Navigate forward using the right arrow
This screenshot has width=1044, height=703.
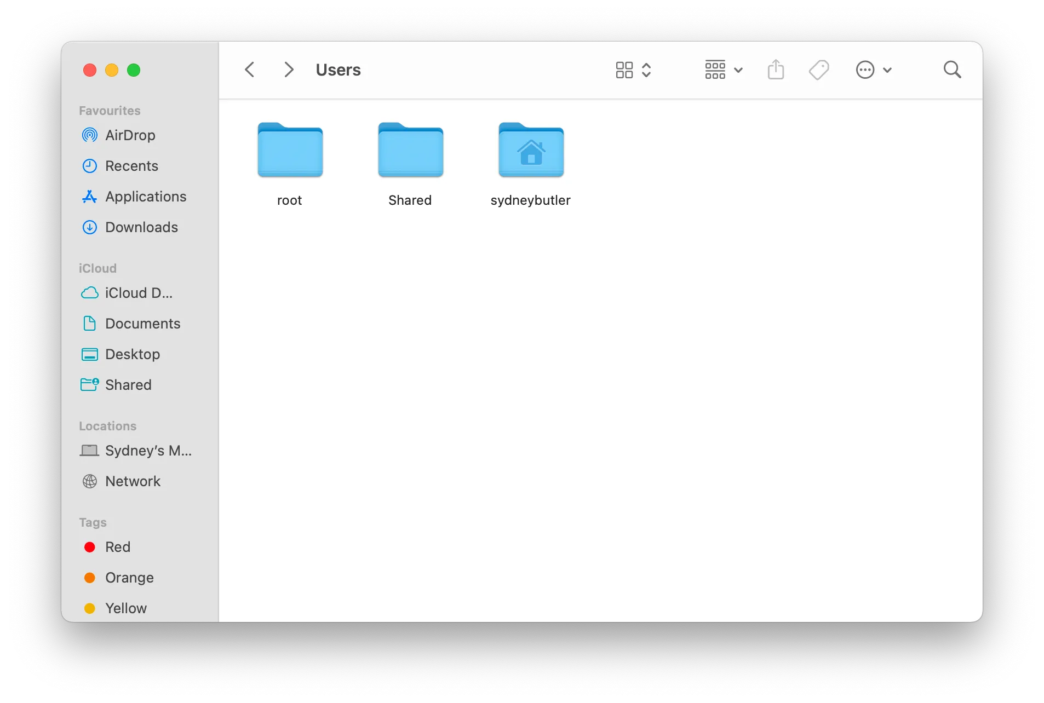tap(289, 69)
